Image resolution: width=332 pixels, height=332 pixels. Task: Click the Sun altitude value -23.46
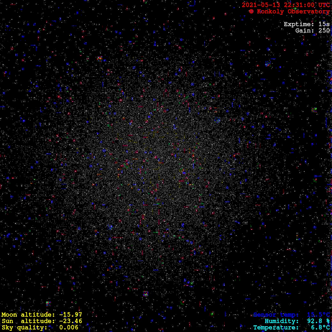point(71,321)
